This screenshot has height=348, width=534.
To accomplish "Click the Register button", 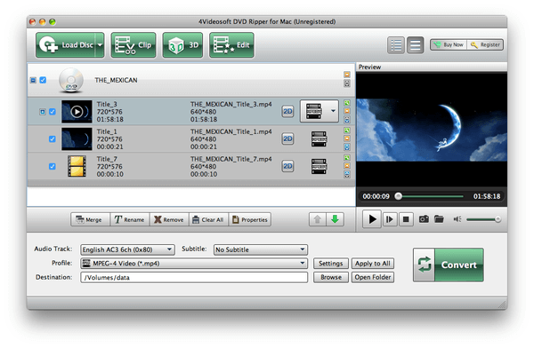I will [x=485, y=45].
